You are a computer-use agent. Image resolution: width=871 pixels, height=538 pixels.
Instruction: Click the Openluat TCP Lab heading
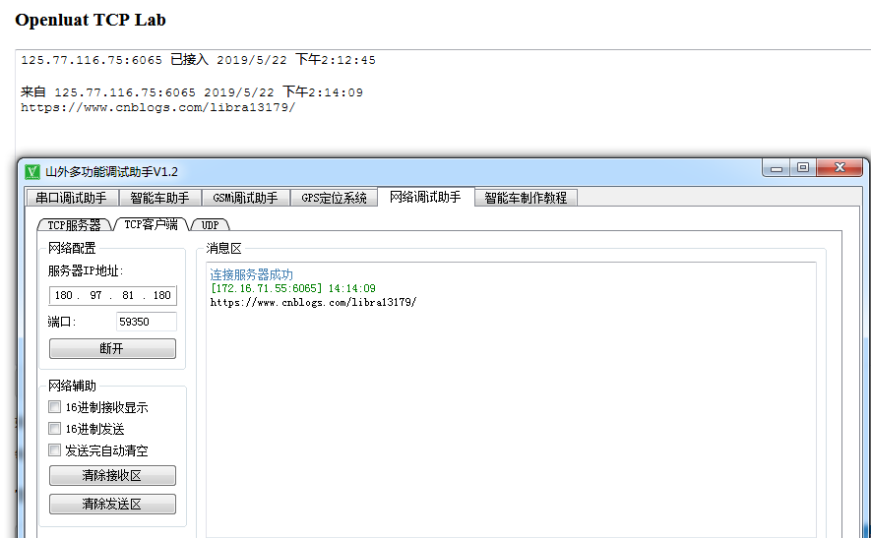(x=91, y=20)
